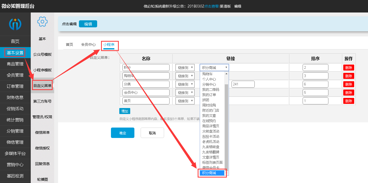The width and height of the screenshot is (368, 183).
Task: Select 自定义菜单 in the settings submenu
Action: coord(42,85)
